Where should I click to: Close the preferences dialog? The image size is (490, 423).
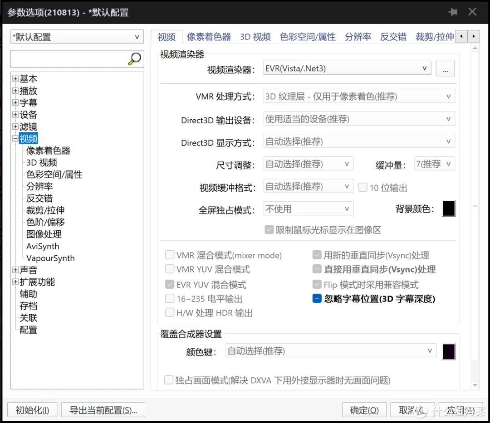tap(472, 12)
